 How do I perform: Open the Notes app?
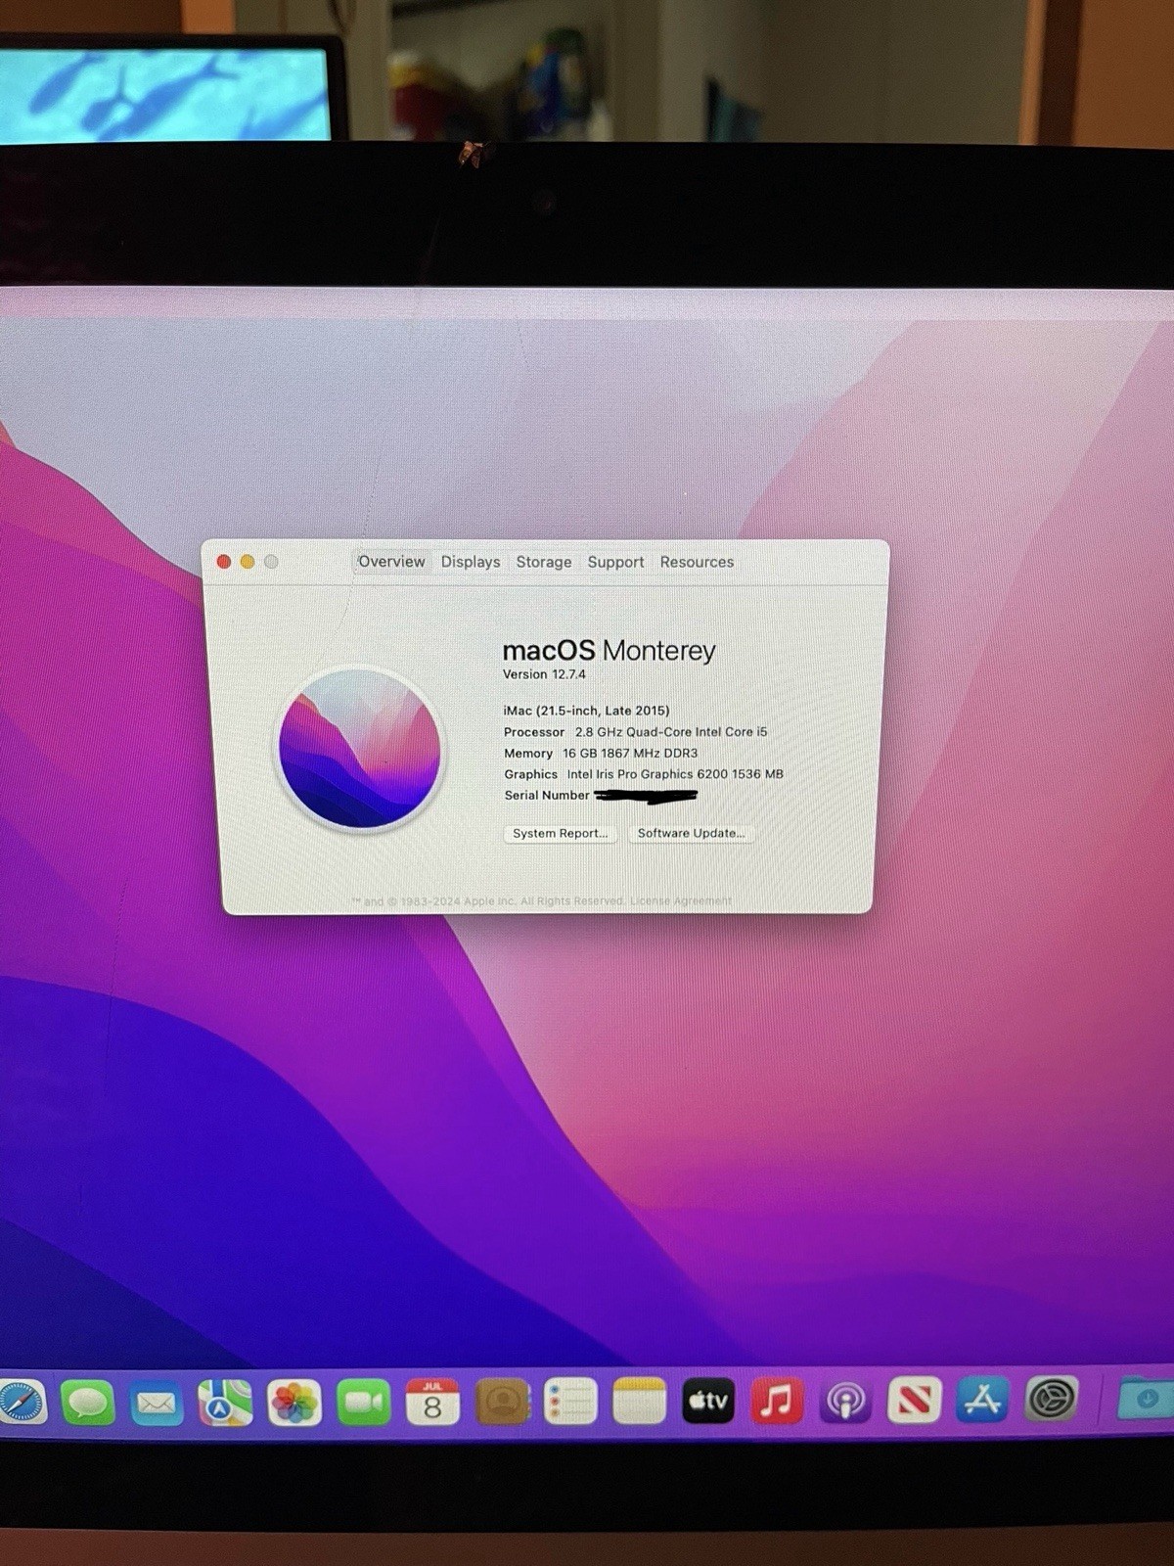[x=639, y=1403]
